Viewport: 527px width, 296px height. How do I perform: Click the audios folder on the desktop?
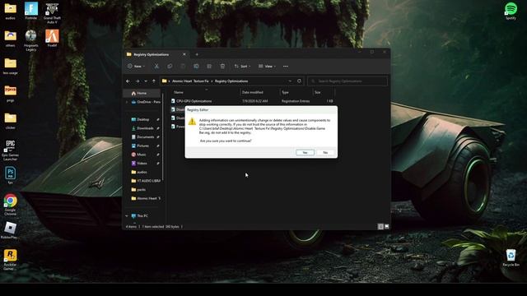point(11,11)
